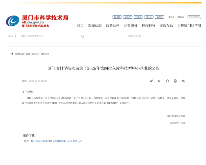Switch to 简体版 simplified Chinese

pos(181,17)
